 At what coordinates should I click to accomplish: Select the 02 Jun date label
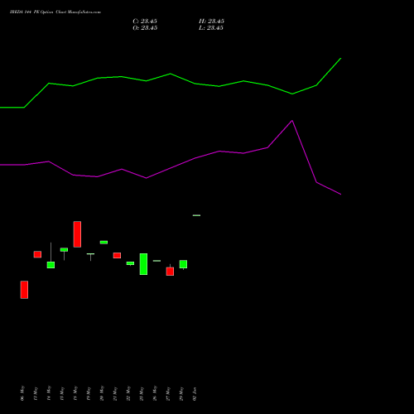195,393
